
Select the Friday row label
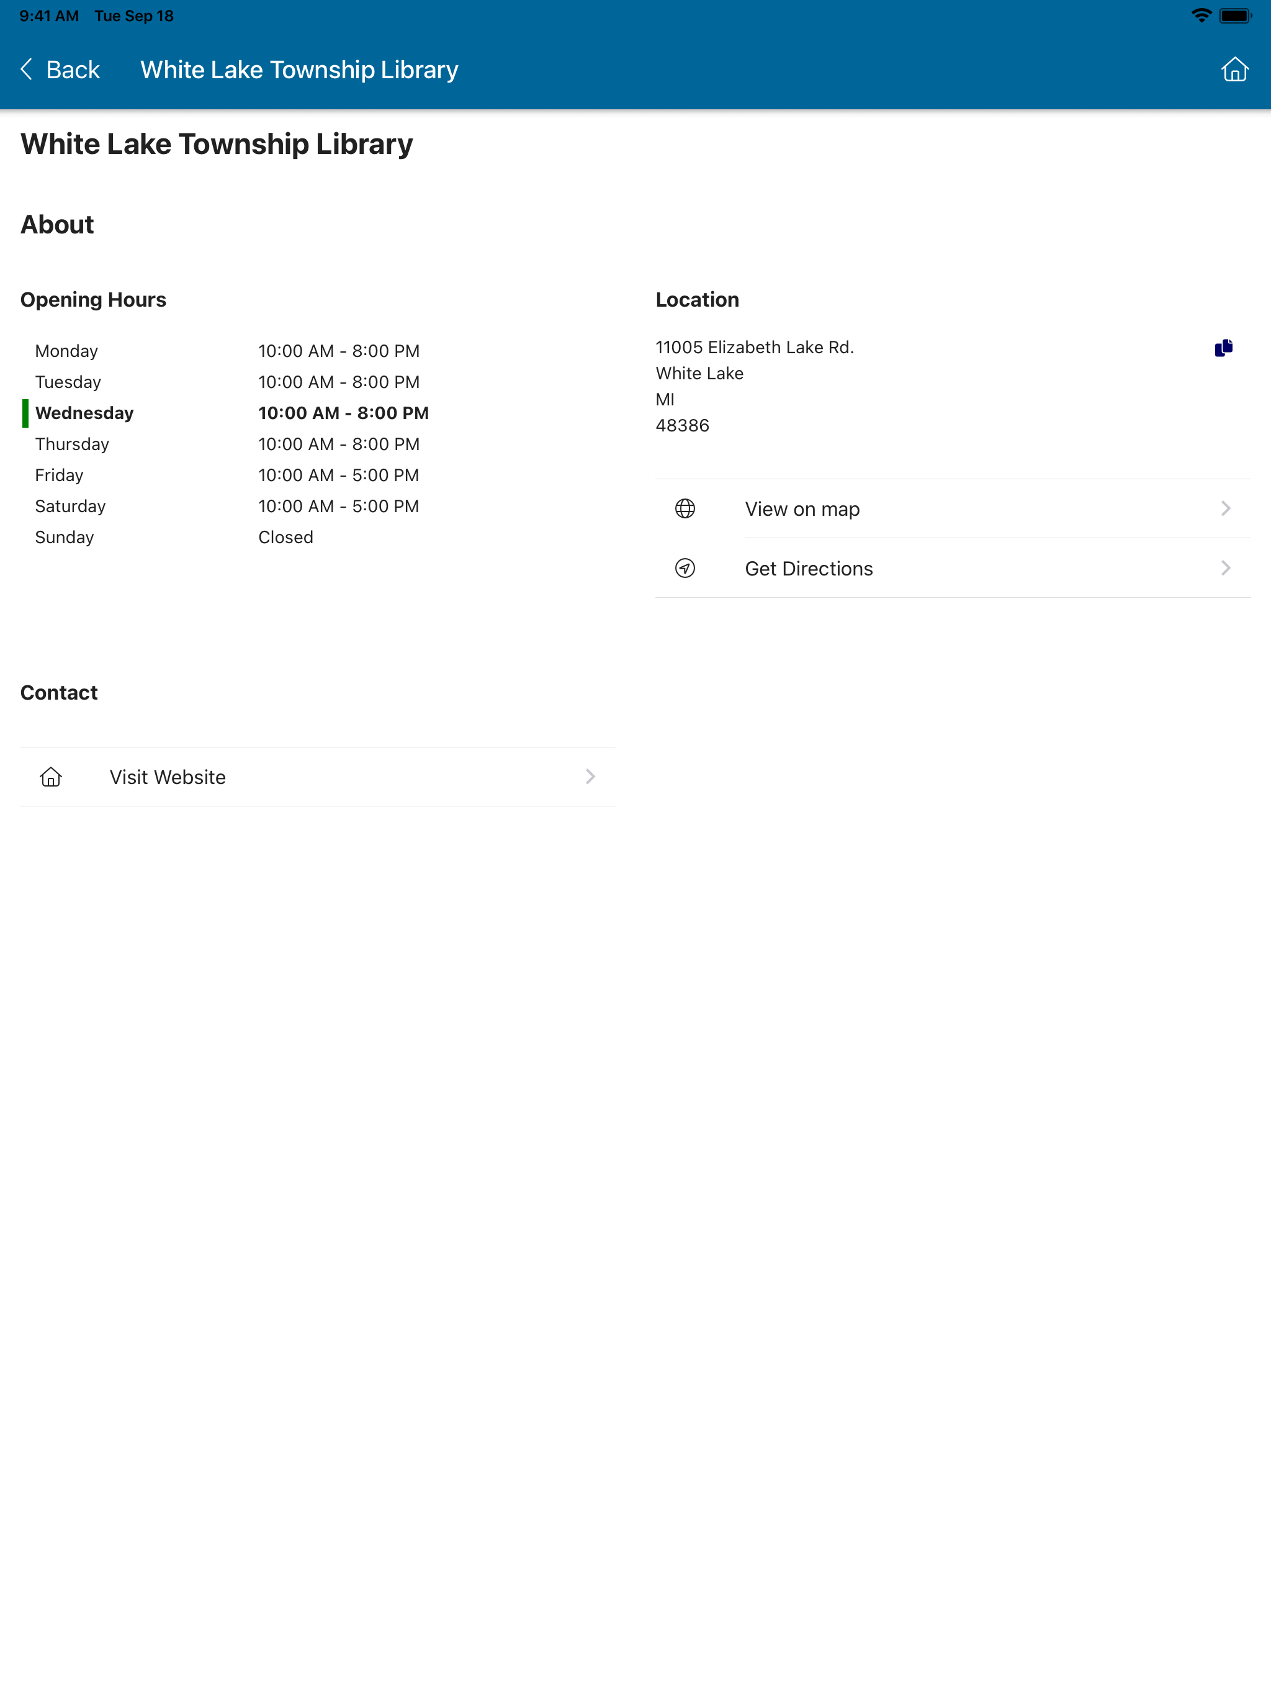59,476
